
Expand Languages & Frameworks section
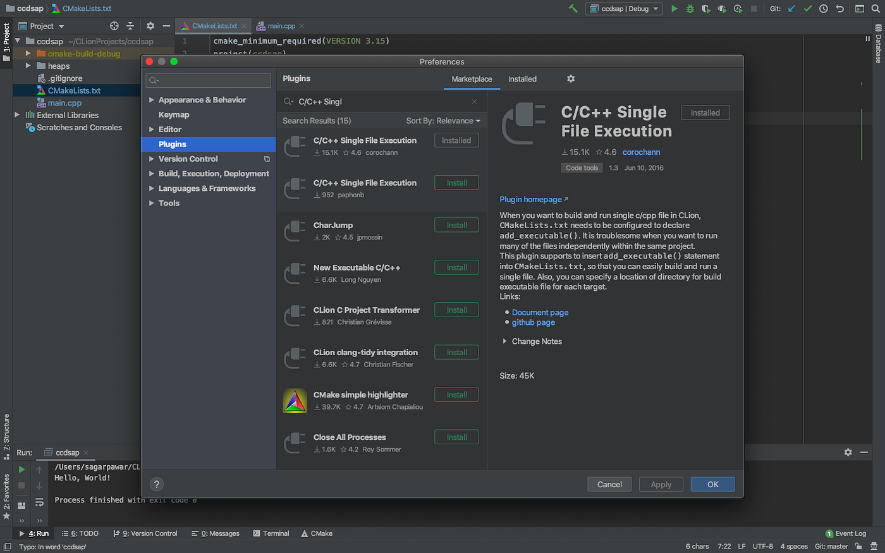click(x=152, y=188)
